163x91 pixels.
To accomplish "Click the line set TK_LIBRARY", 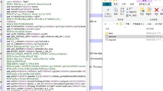I will pos(28,44).
